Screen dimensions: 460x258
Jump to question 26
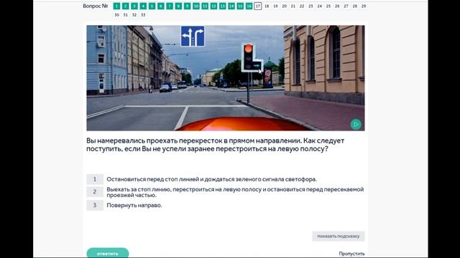click(x=337, y=6)
